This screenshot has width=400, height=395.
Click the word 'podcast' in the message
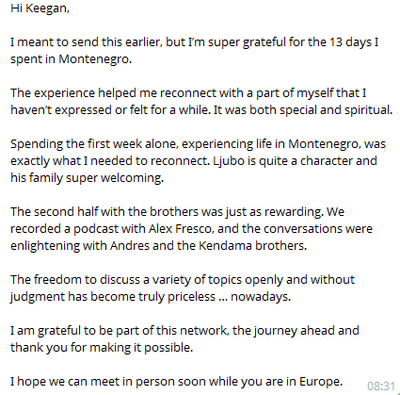(x=96, y=229)
